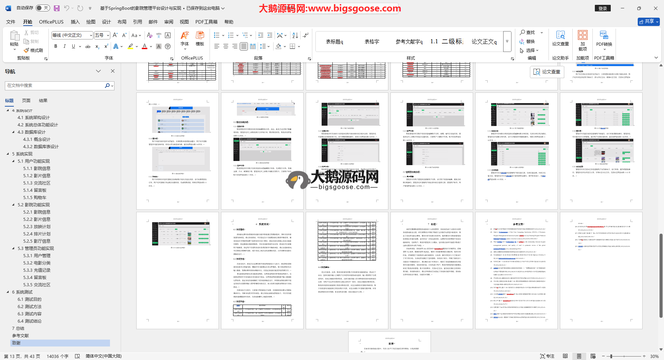Viewport: 664px width, 360px height.
Task: Switch to focus mode 专注
Action: coord(547,356)
